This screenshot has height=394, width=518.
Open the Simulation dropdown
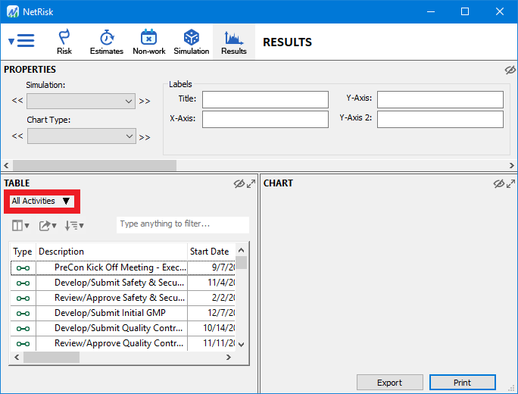click(x=81, y=101)
